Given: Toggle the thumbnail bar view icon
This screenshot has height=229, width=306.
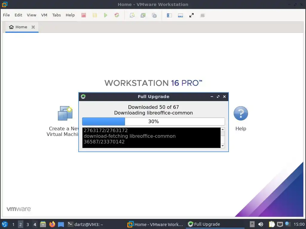Looking at the screenshot, I should pos(180,15).
